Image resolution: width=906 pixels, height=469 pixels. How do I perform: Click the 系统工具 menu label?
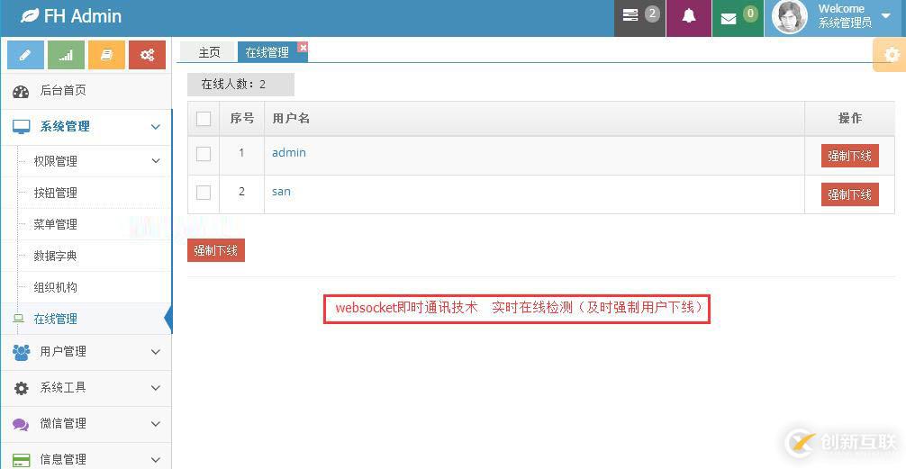coord(63,388)
